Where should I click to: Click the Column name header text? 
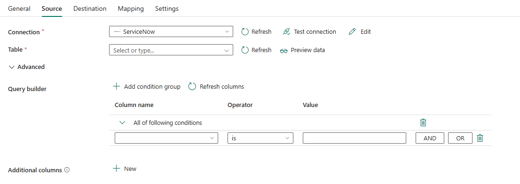coord(134,105)
